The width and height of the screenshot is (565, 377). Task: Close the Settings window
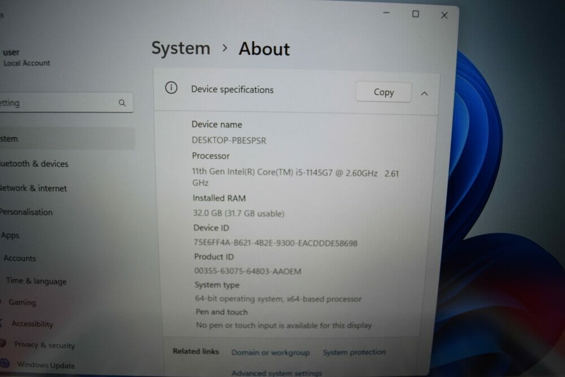(444, 15)
